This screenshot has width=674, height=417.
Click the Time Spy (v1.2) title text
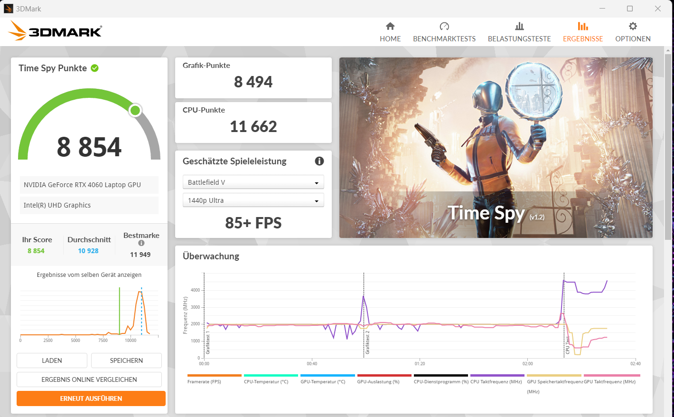[496, 213]
